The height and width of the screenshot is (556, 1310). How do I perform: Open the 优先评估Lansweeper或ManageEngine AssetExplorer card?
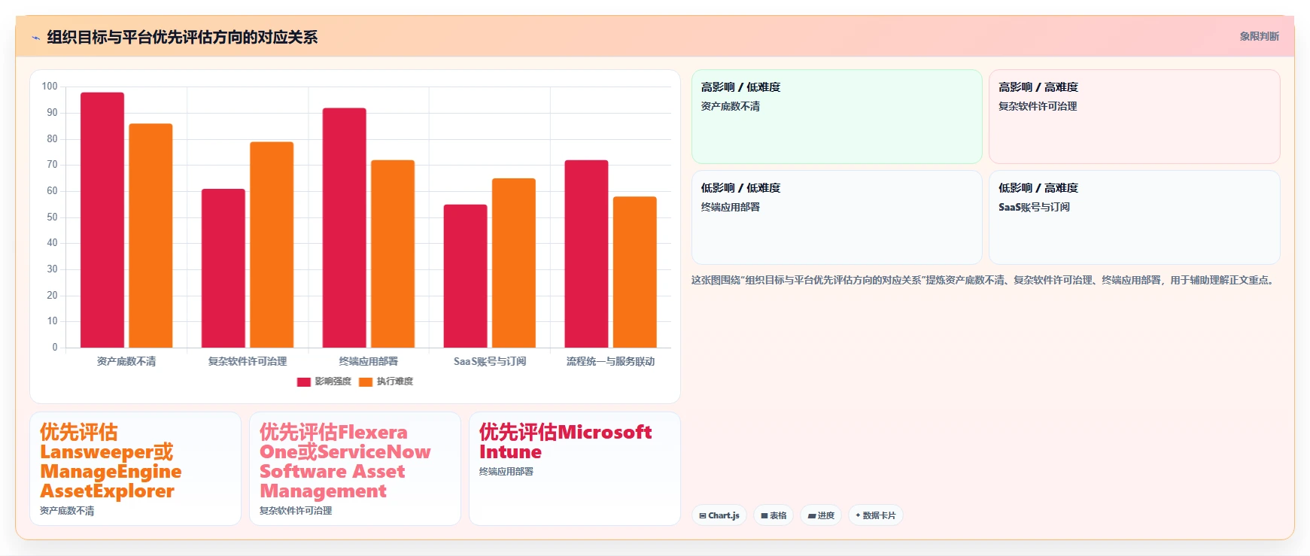click(x=135, y=469)
